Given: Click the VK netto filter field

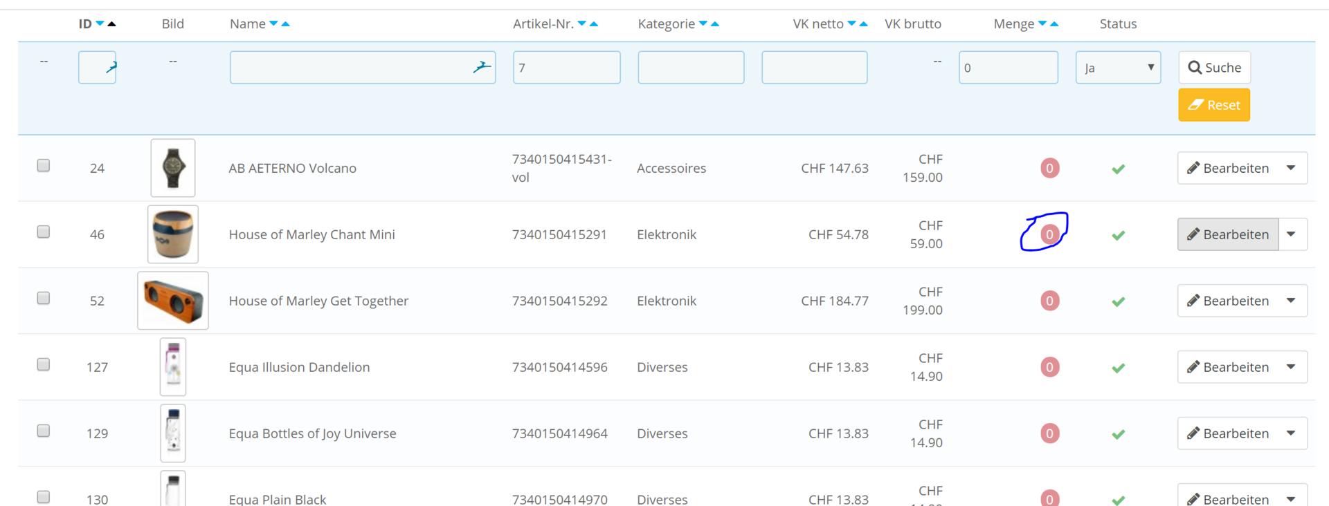Looking at the screenshot, I should coord(815,68).
